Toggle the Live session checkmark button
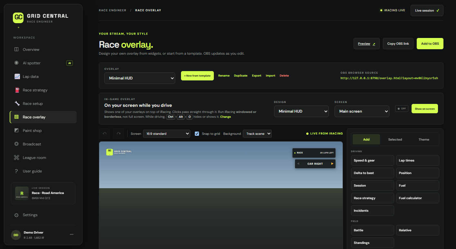Screen dimensions: 456x249 (427, 11)
